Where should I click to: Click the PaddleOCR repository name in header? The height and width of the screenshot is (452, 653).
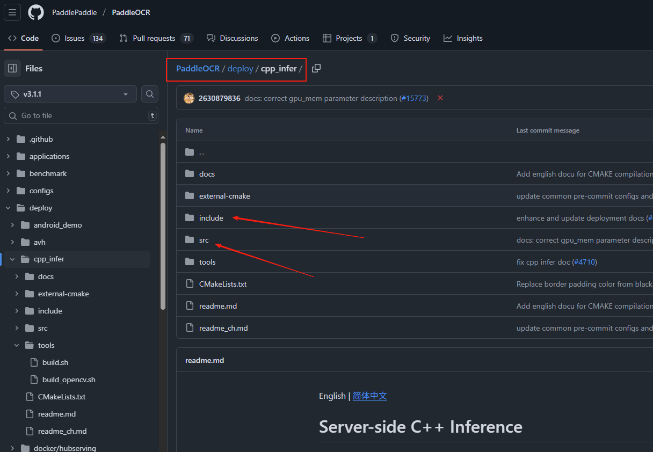pyautogui.click(x=132, y=12)
